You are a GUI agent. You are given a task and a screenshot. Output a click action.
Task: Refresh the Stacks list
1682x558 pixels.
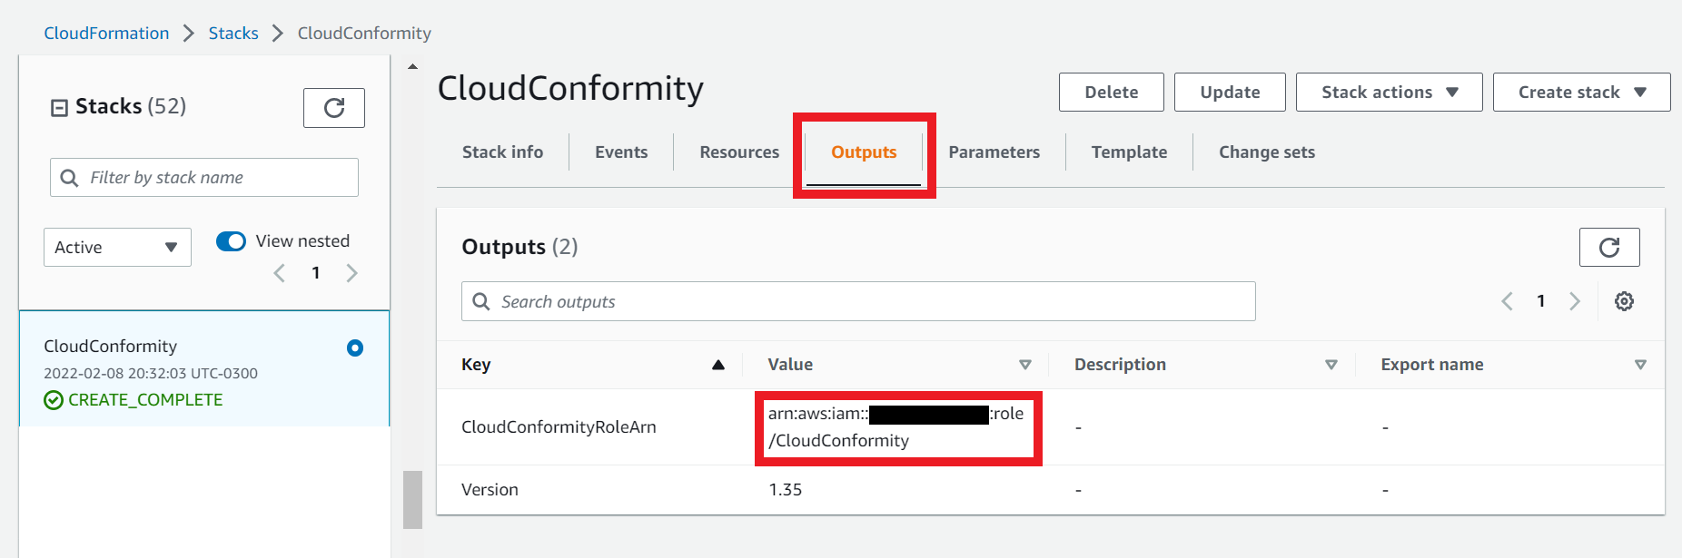coord(333,108)
